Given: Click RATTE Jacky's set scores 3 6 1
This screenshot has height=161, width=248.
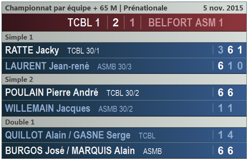Looking at the screenshot, I should click(x=230, y=50).
